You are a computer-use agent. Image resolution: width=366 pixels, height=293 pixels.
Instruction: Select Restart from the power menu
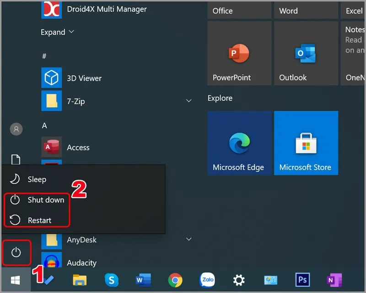[39, 220]
